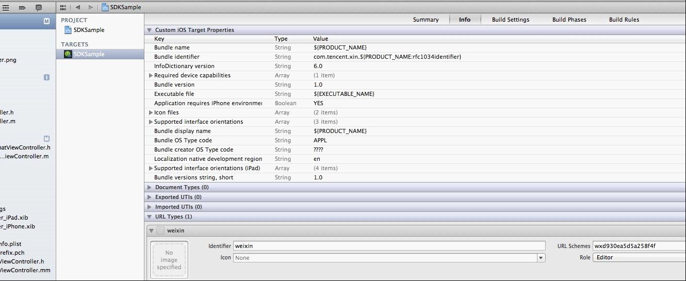Open the log navigator speech-bubble icon
686x281 pixels.
pos(39,8)
